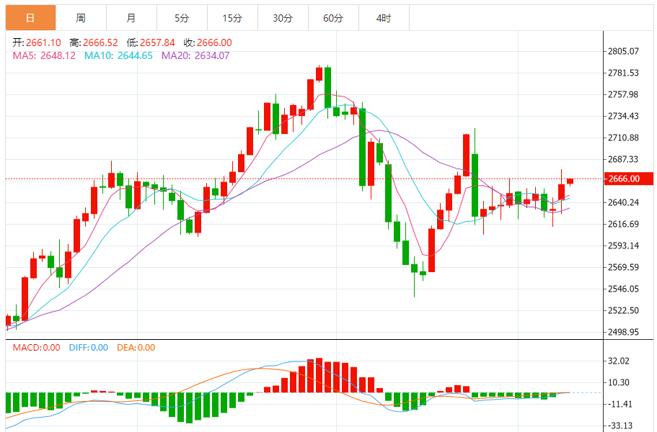Click the 2710.88 price axis label

pos(624,138)
